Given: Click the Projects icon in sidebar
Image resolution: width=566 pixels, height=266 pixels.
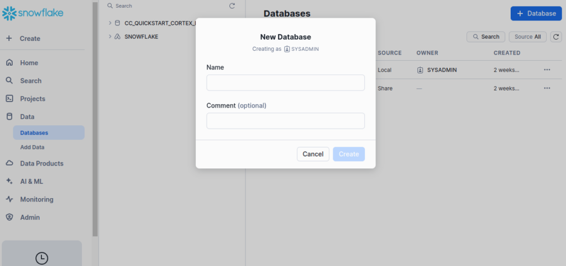Looking at the screenshot, I should tap(9, 99).
